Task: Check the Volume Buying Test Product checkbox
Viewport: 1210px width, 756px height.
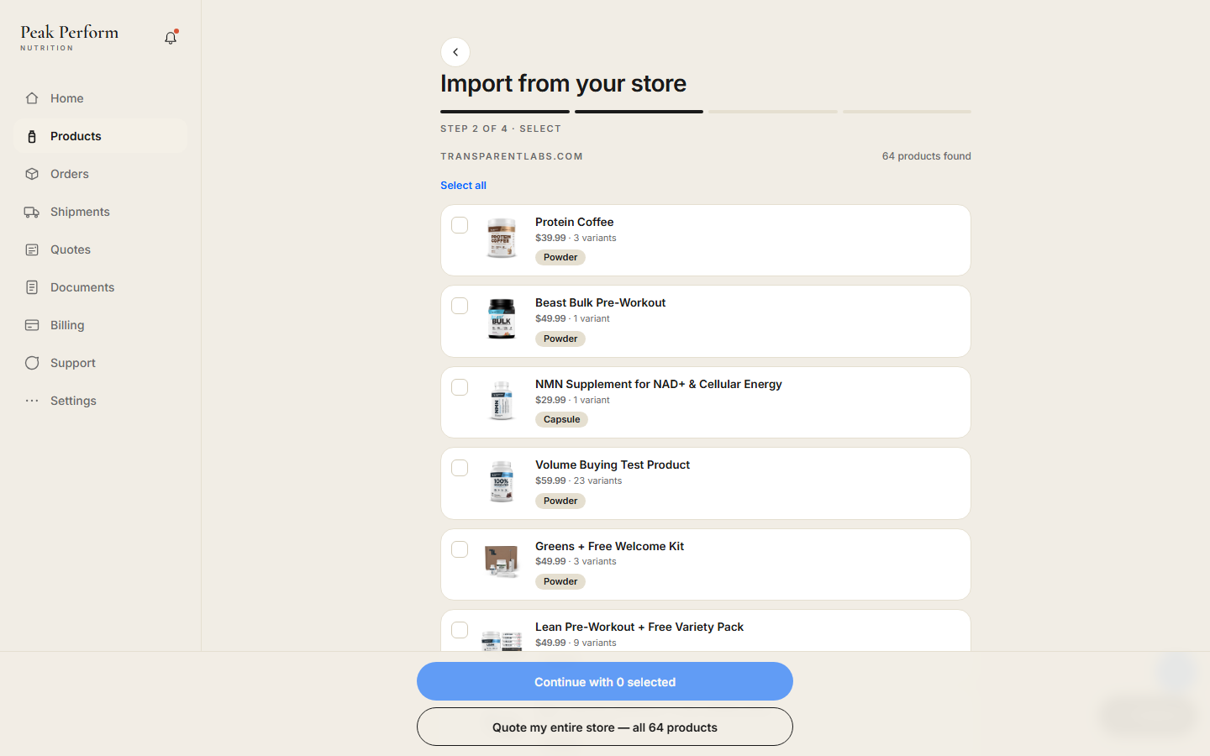Action: coord(460,468)
